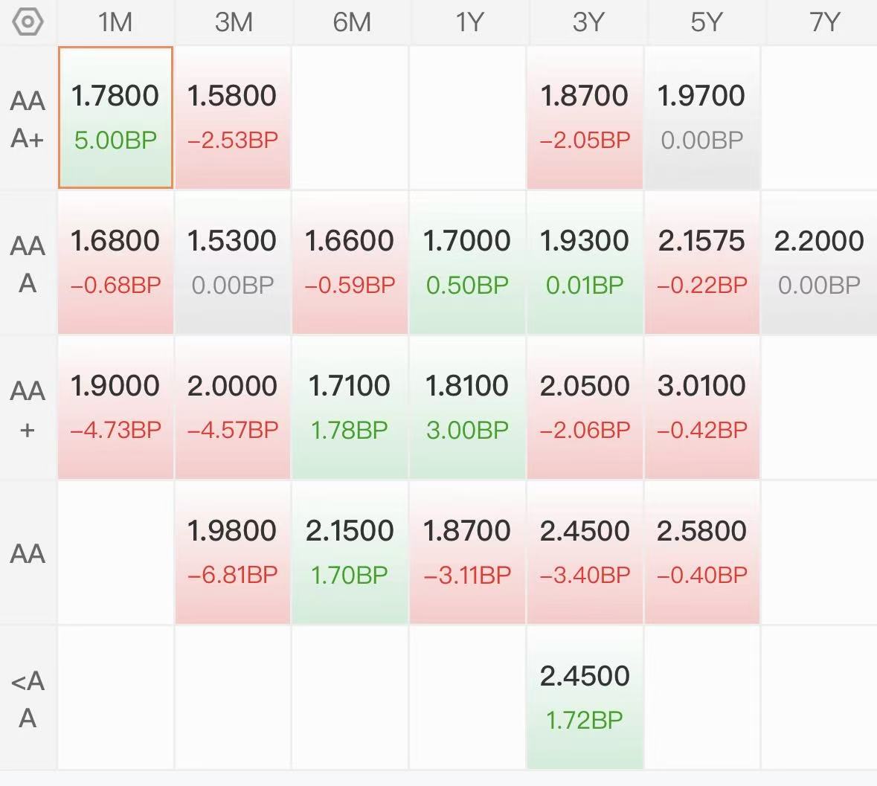The image size is (877, 786).
Task: Open AAA 7Y cell showing 2.2000
Action: pyautogui.click(x=820, y=262)
